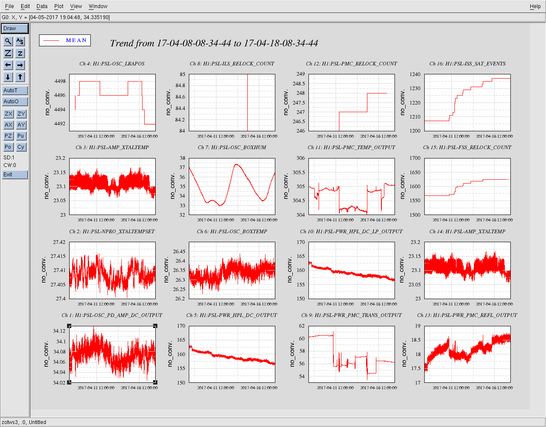Viewport: 546px width, 427px height.
Task: Click the AutoT autotick button
Action: [x=15, y=90]
